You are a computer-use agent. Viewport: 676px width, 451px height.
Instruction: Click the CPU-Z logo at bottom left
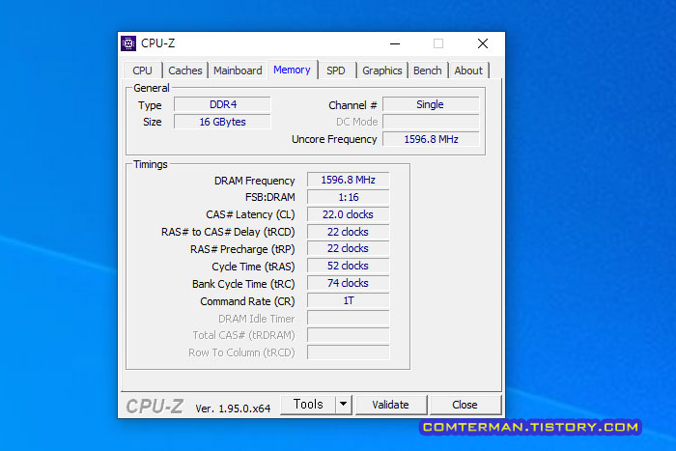[x=155, y=407]
